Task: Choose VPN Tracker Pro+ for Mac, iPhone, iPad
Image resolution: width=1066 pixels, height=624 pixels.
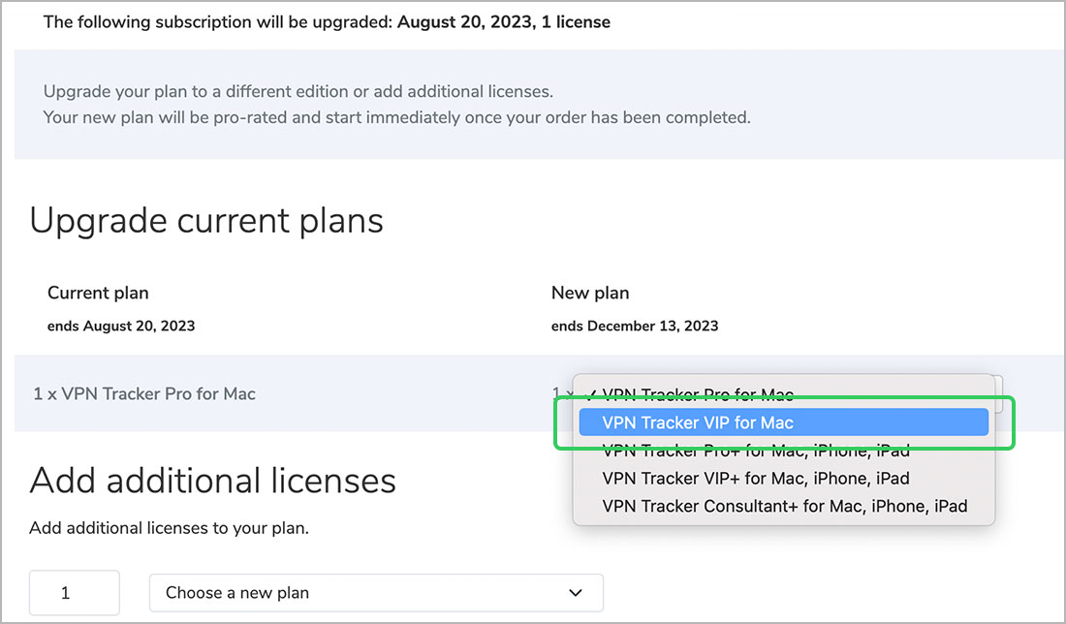Action: click(756, 451)
